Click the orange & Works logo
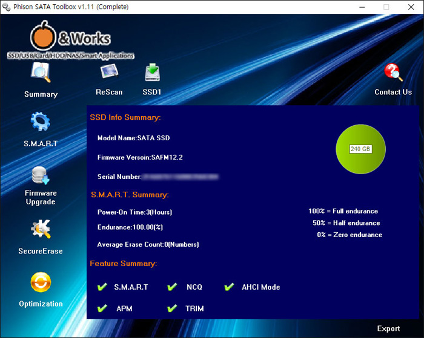The height and width of the screenshot is (338, 424). pyautogui.click(x=70, y=36)
